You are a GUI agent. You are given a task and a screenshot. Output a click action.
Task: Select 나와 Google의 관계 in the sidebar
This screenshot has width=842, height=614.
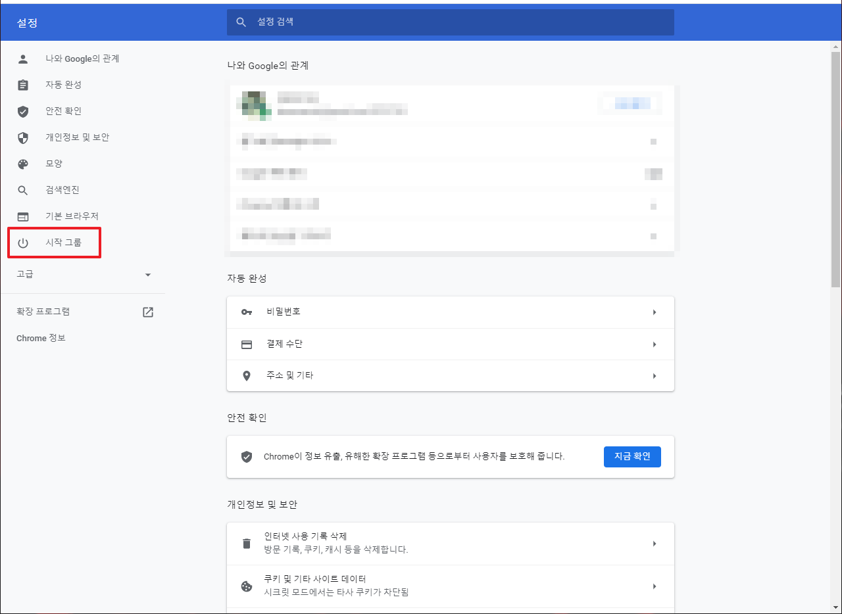[x=82, y=59]
